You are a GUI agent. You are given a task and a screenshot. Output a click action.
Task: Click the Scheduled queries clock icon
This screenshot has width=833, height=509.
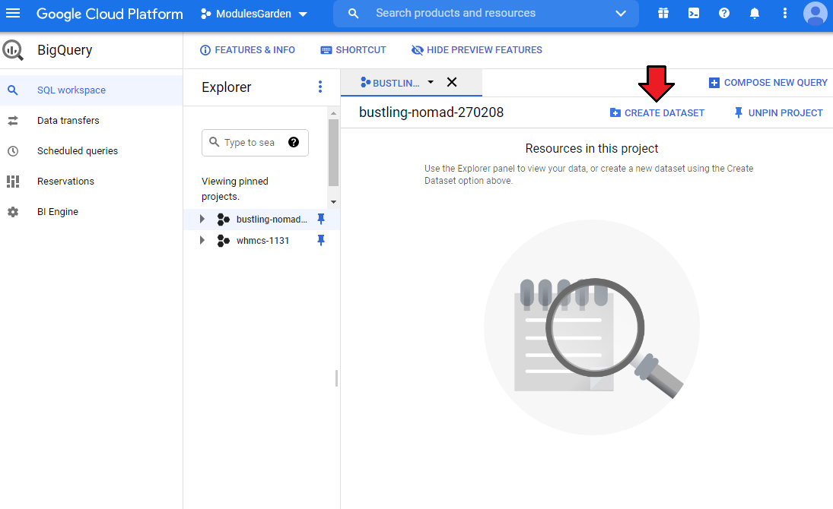pos(13,151)
